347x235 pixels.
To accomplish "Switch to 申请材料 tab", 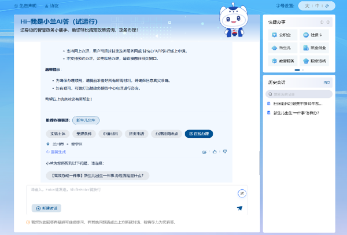I will 110,134.
